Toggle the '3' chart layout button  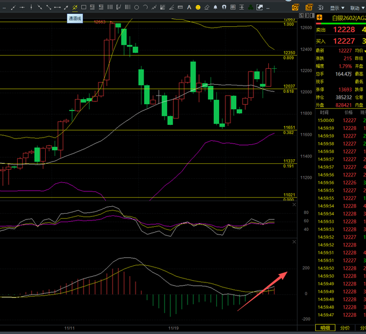[307, 15]
